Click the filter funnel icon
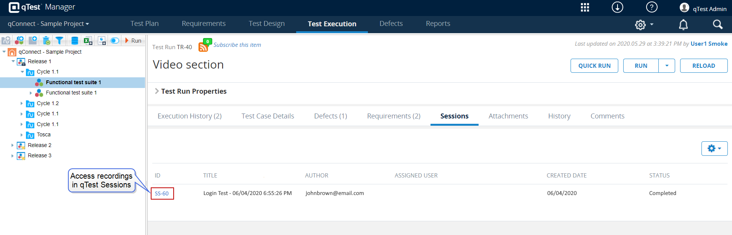 tap(60, 40)
